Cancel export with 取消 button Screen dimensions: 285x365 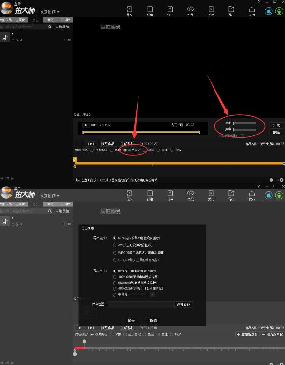coord(153,321)
